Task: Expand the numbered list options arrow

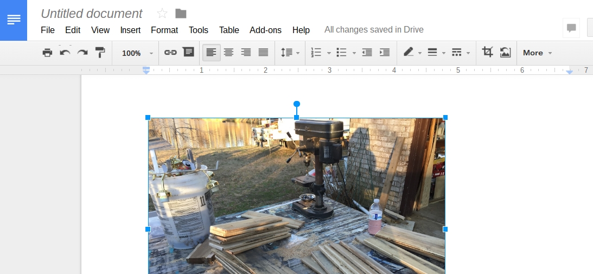Action: [329, 53]
